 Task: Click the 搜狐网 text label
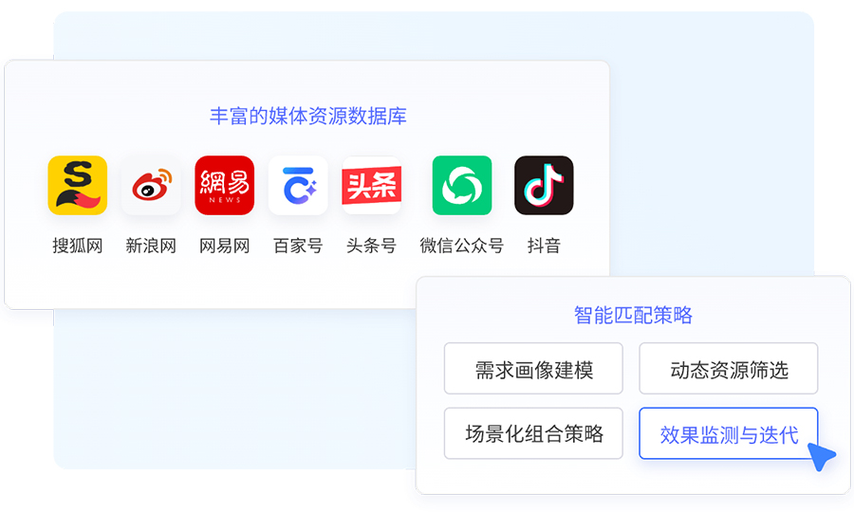tap(78, 246)
